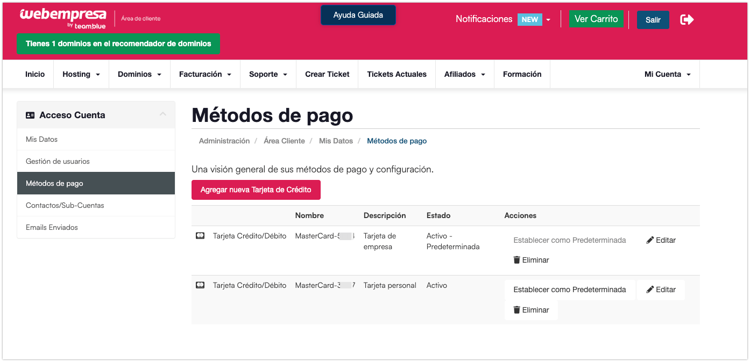Open the Facturación menu
The image size is (750, 362).
205,74
